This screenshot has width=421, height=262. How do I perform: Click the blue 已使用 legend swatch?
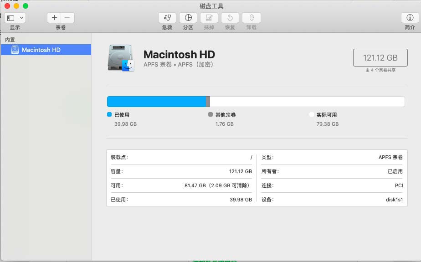pos(109,115)
